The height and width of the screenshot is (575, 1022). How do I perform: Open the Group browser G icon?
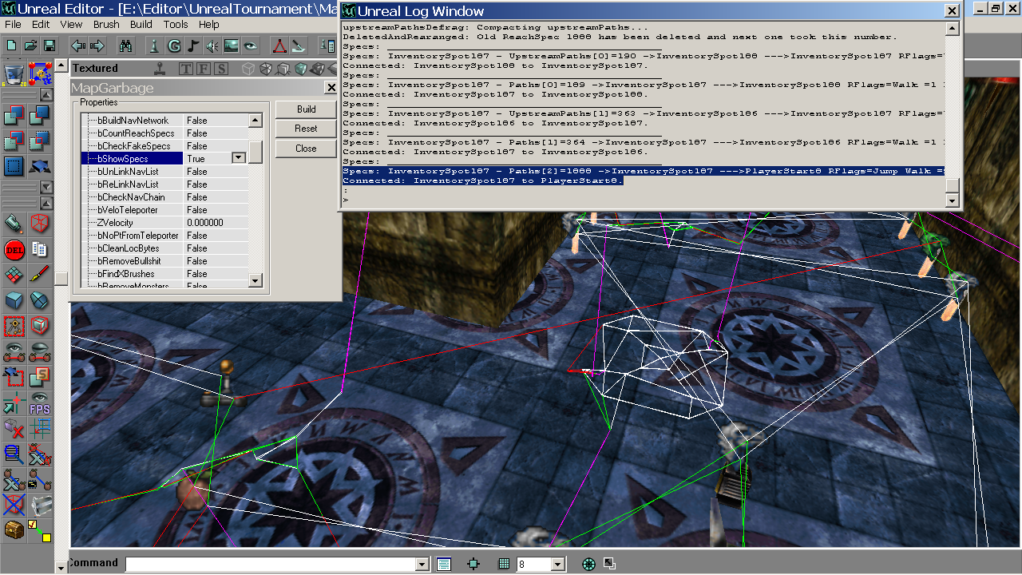point(174,46)
